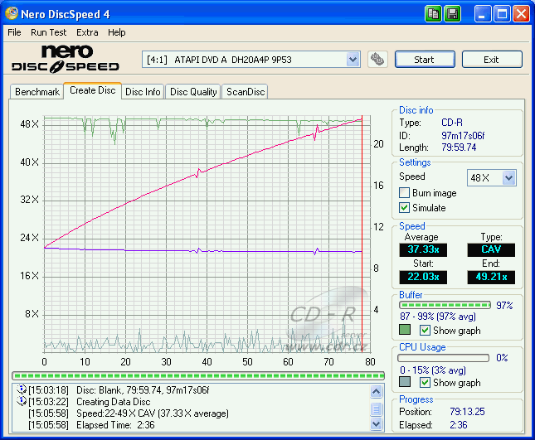Click the log scrollbar down arrow
The height and width of the screenshot is (440, 535).
tap(376, 424)
